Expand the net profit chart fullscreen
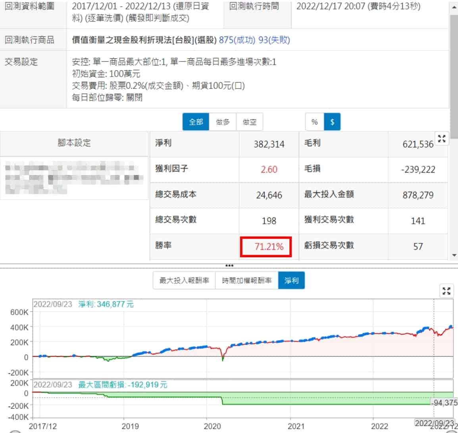The width and height of the screenshot is (458, 433). tap(446, 291)
